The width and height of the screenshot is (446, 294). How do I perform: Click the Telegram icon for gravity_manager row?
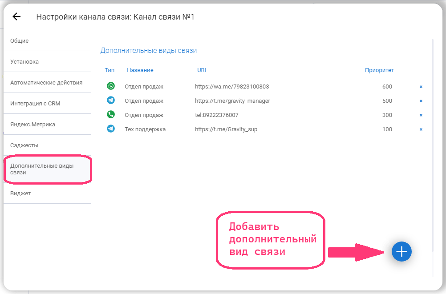(x=111, y=101)
